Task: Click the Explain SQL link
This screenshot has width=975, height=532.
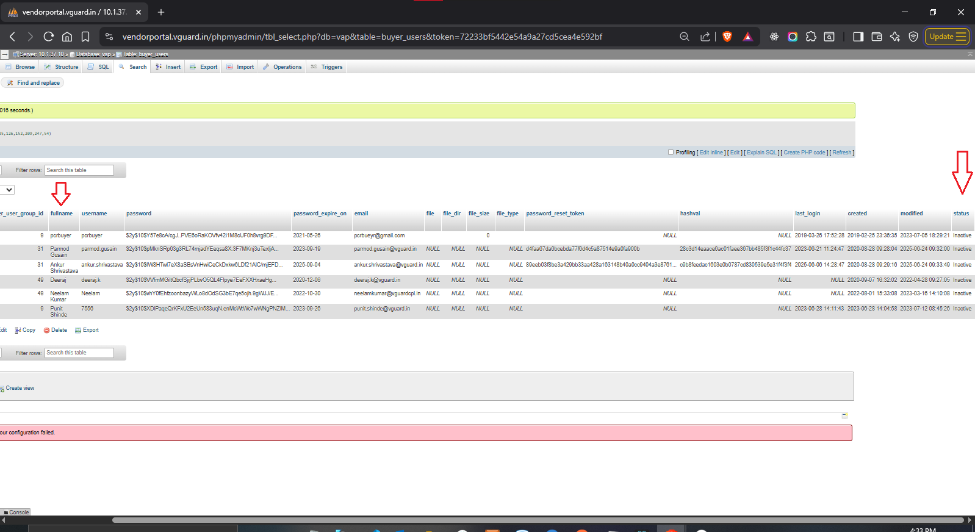Action: [x=761, y=153]
